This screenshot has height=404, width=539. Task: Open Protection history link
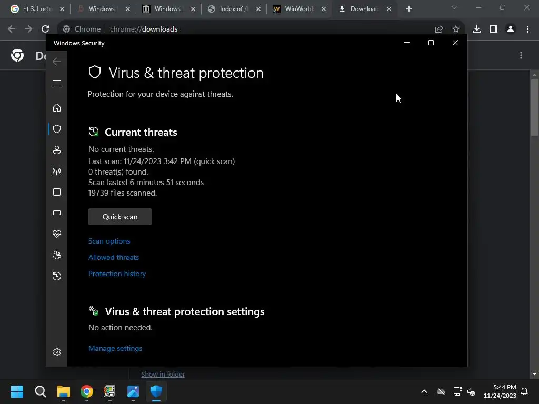click(x=117, y=274)
